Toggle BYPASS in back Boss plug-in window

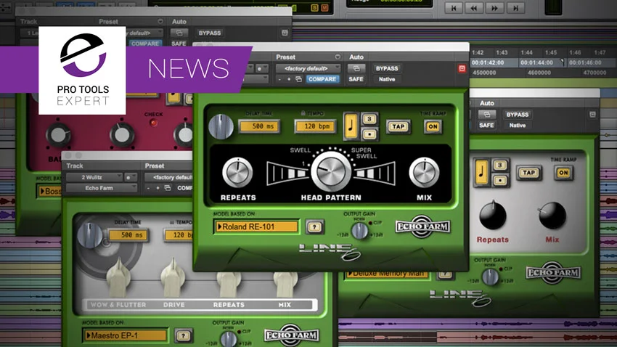tap(210, 33)
